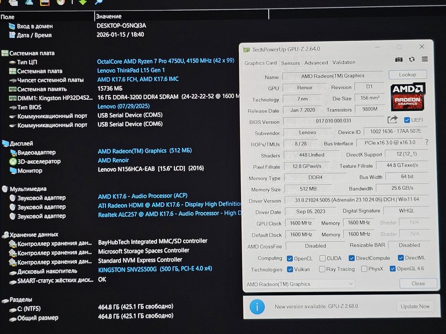The height and width of the screenshot is (334, 446).
Task: Click the Мультимедиа section speaker icon
Action: coord(5,189)
